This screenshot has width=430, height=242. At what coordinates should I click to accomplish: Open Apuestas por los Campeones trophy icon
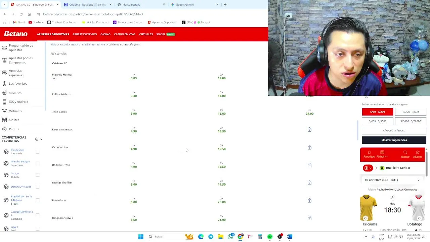[4, 60]
